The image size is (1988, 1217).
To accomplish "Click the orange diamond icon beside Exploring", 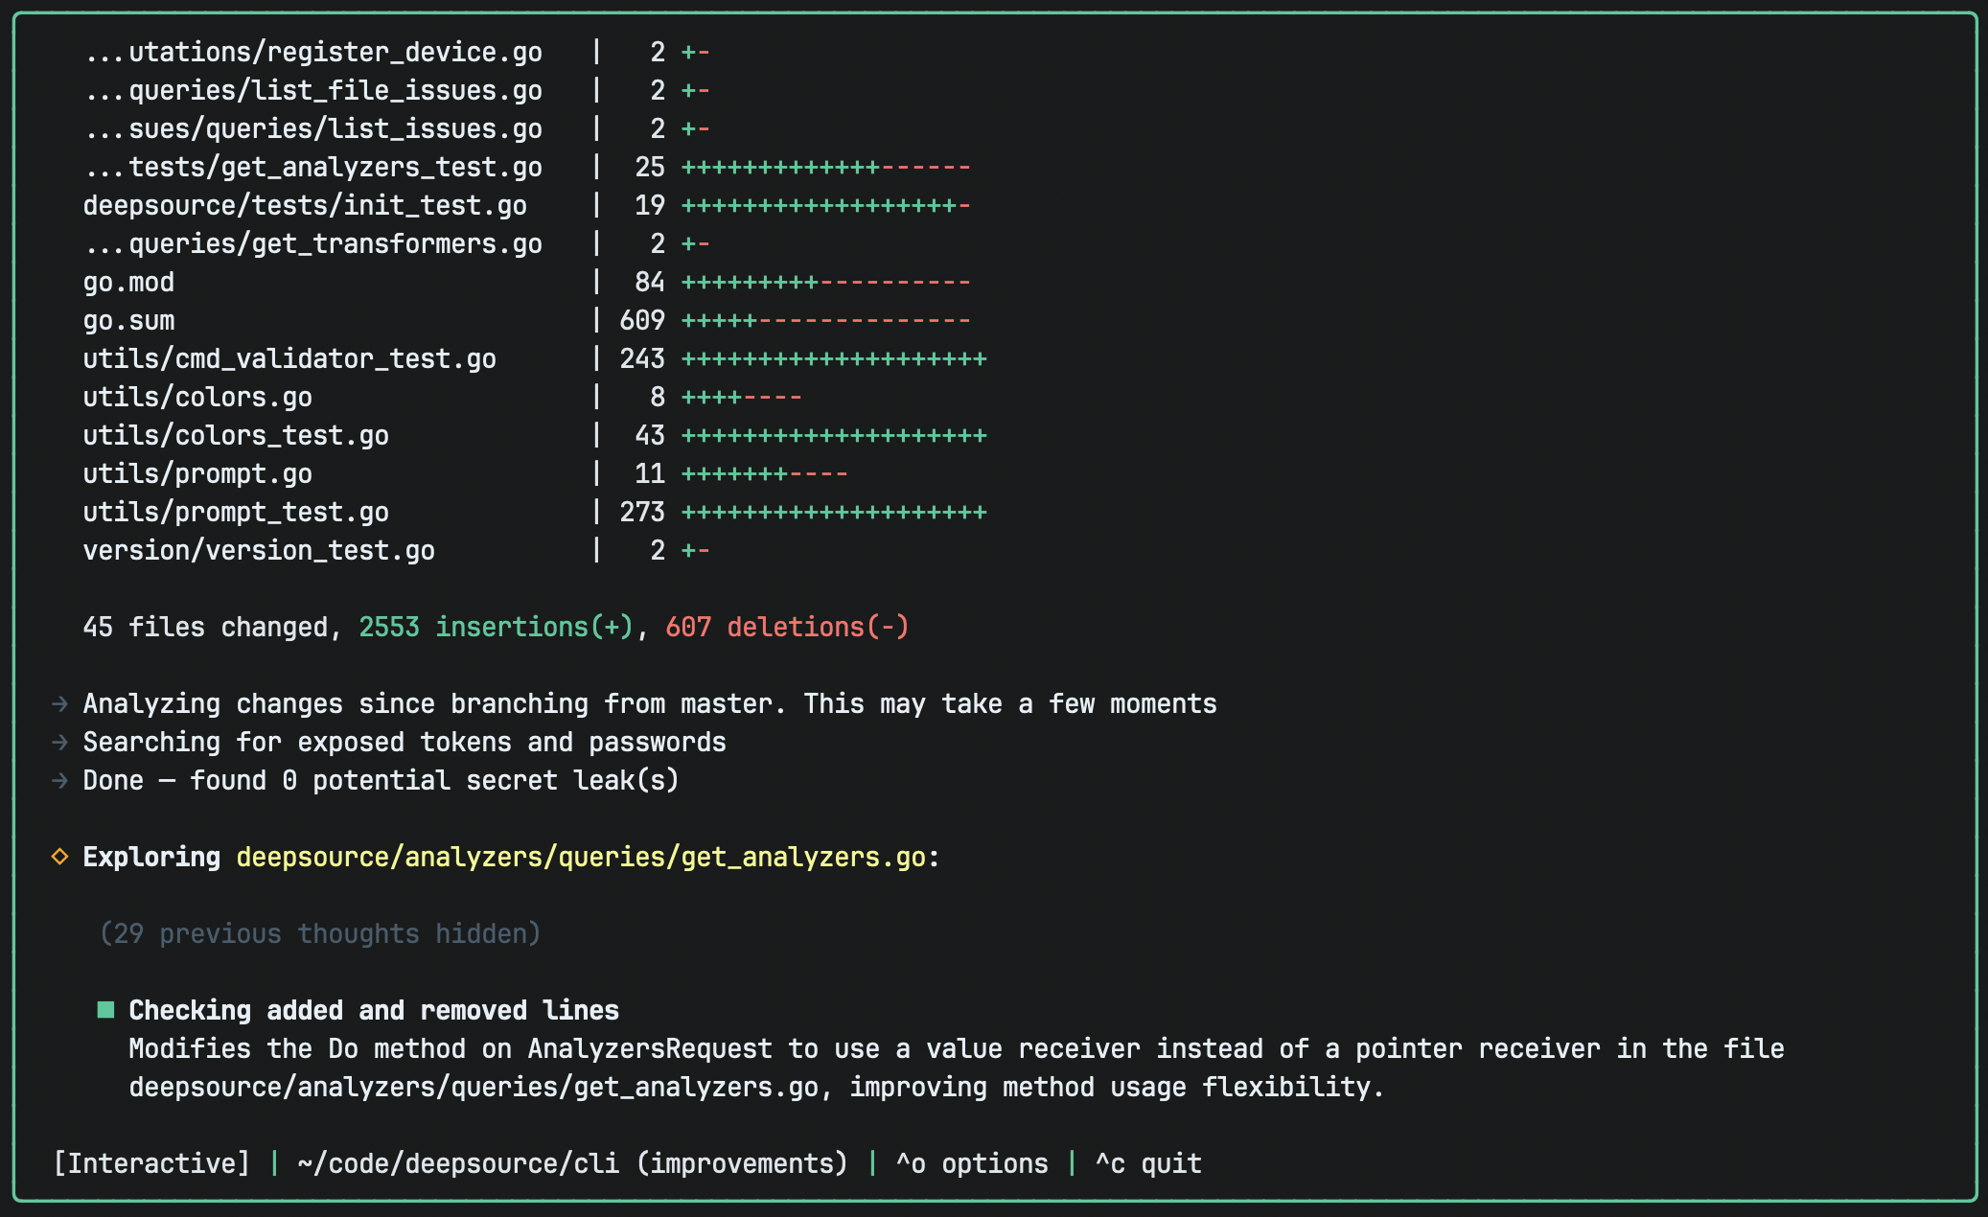I will click(x=59, y=857).
